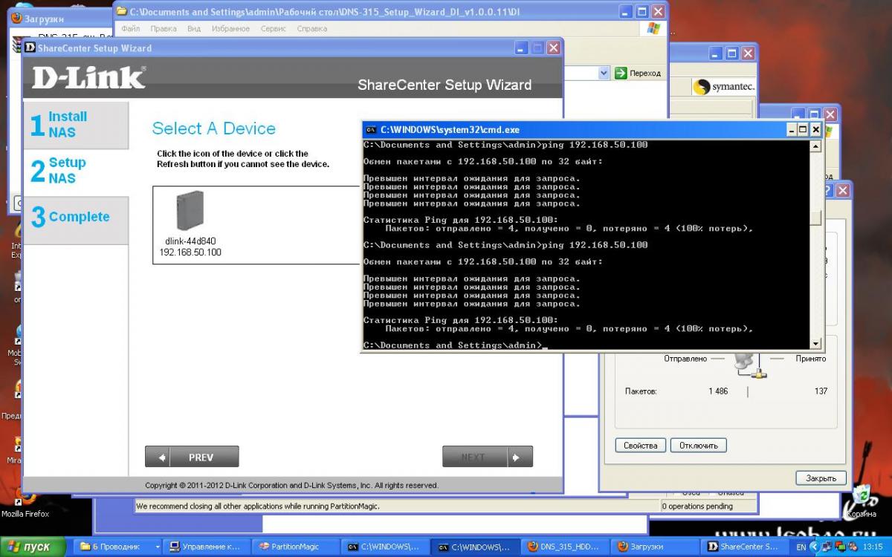The image size is (892, 557).
Task: Click the Symantec logo icon
Action: 700,88
